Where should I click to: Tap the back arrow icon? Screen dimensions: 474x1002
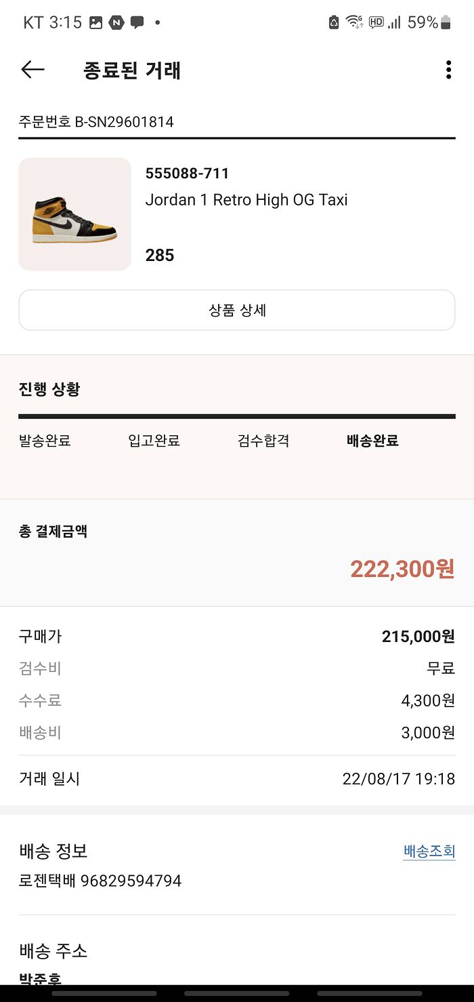tap(33, 70)
